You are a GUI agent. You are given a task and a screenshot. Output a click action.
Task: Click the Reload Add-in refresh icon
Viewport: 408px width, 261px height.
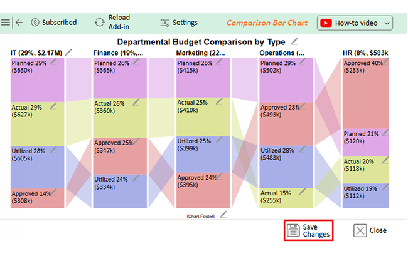pyautogui.click(x=99, y=23)
